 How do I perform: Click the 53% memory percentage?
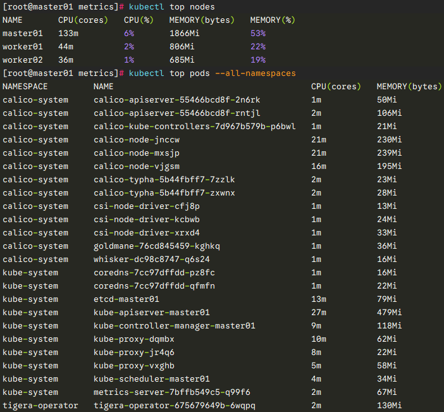[x=258, y=34]
